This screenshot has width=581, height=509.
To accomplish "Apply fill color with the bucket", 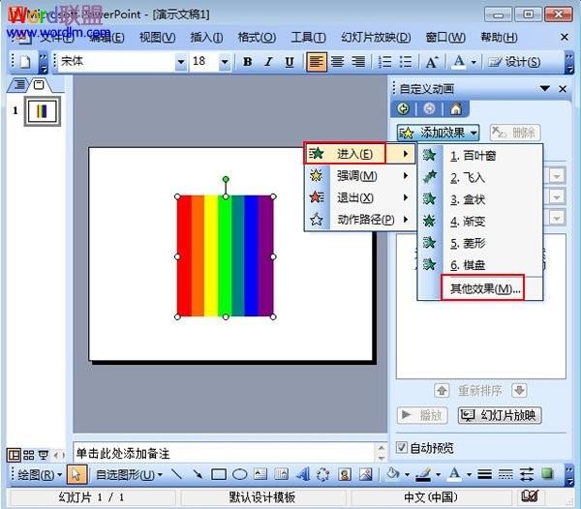I will click(393, 473).
